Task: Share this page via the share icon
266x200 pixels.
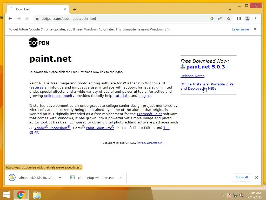Action: click(220, 18)
